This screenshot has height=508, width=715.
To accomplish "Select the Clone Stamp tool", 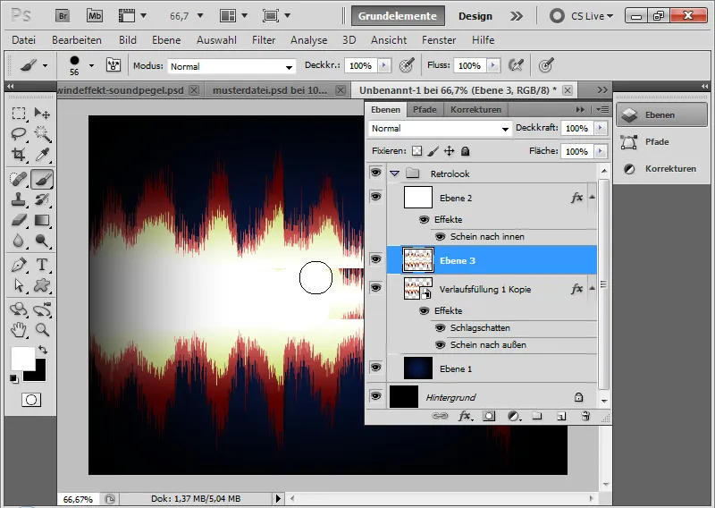I will point(19,199).
